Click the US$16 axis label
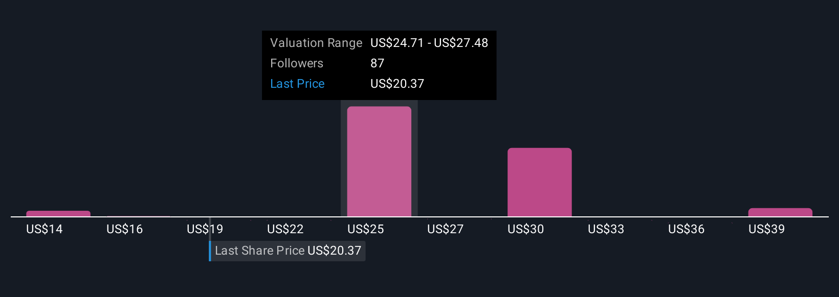 (x=125, y=229)
